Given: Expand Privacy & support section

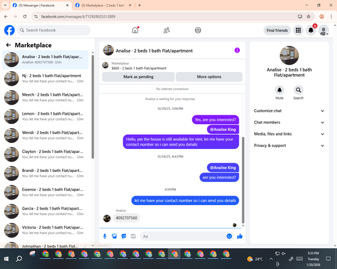Looking at the screenshot, I should pos(289,146).
